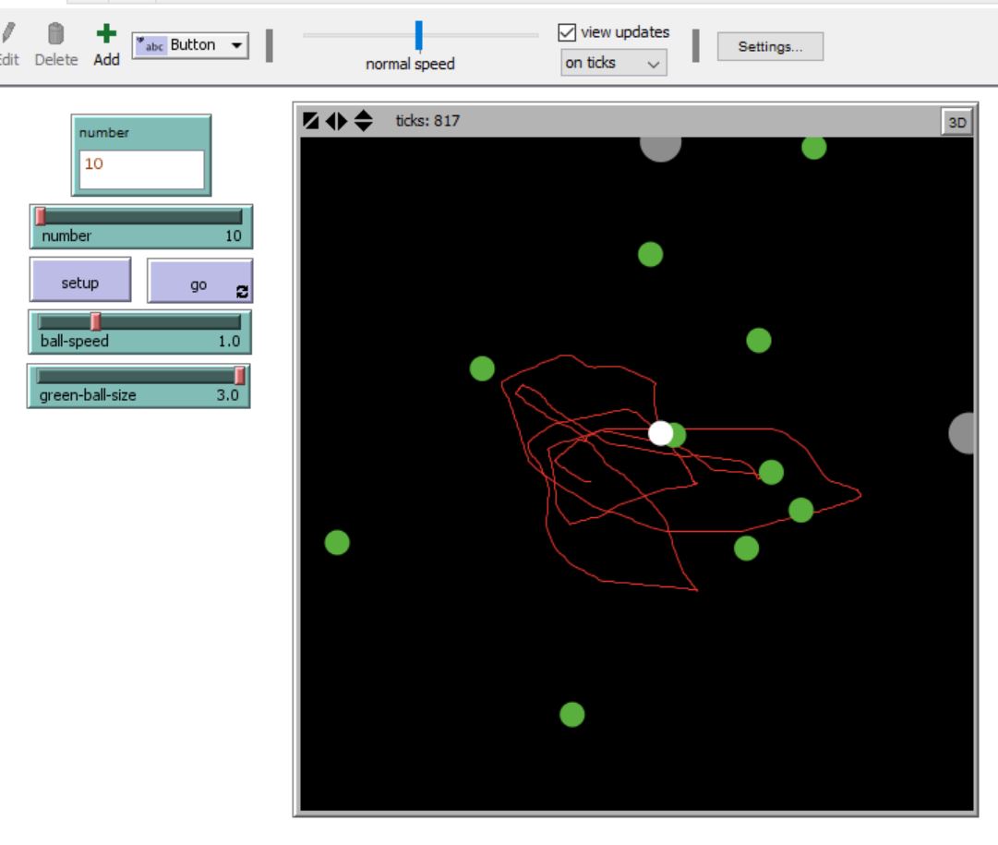Viewport: 998px width, 845px height.
Task: Switch the view to 3D
Action: (x=956, y=122)
